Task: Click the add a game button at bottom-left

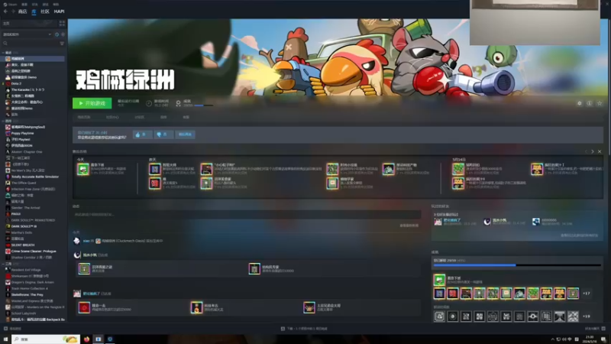Action: [13, 329]
